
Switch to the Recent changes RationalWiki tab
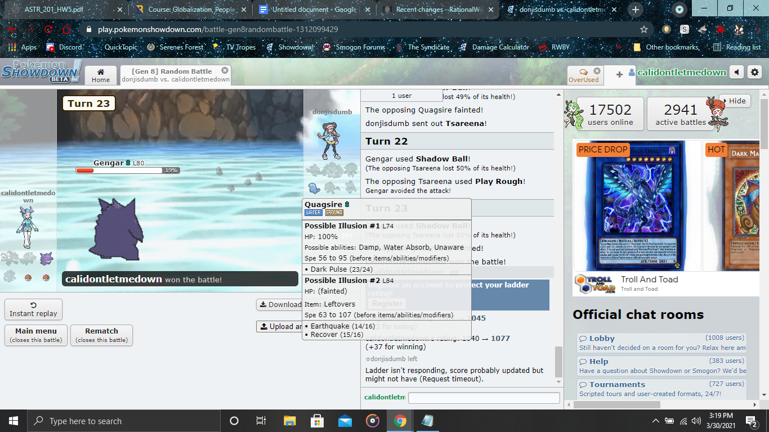tap(437, 10)
